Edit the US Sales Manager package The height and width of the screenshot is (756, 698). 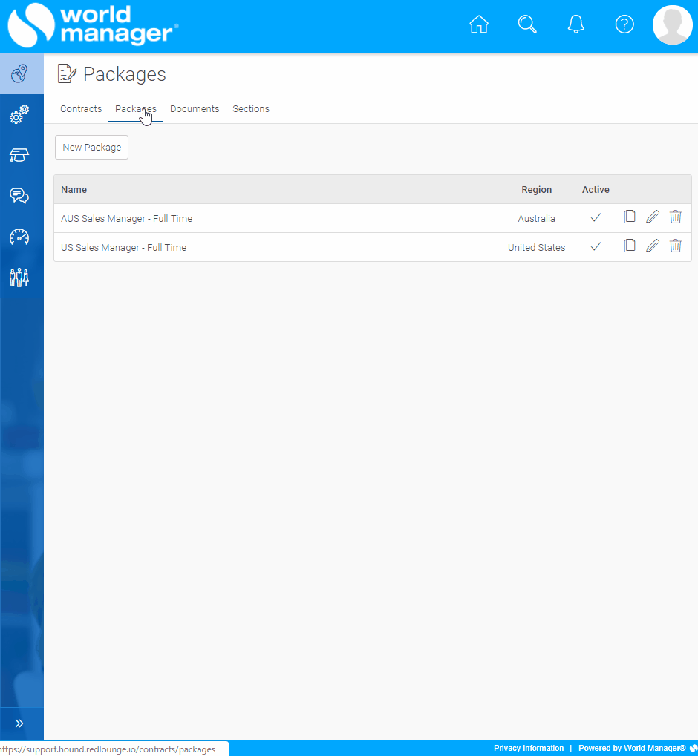click(653, 246)
